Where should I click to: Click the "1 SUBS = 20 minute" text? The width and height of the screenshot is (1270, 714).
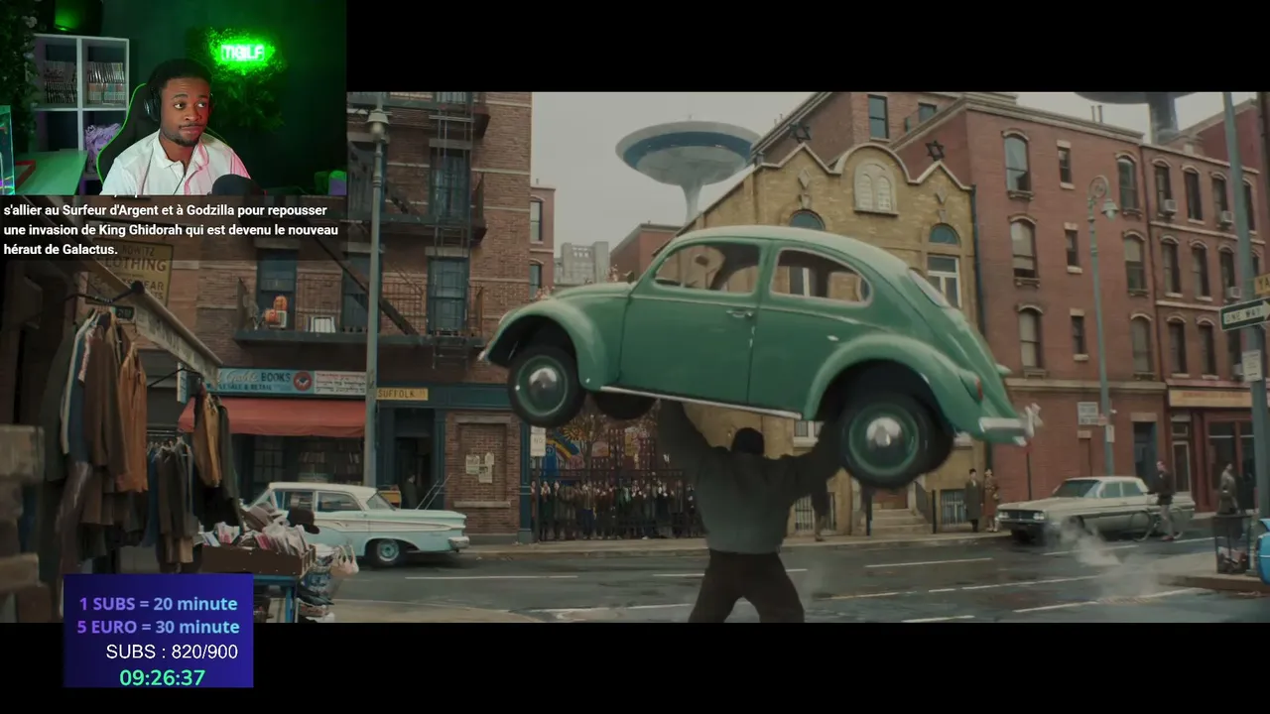[x=159, y=603]
